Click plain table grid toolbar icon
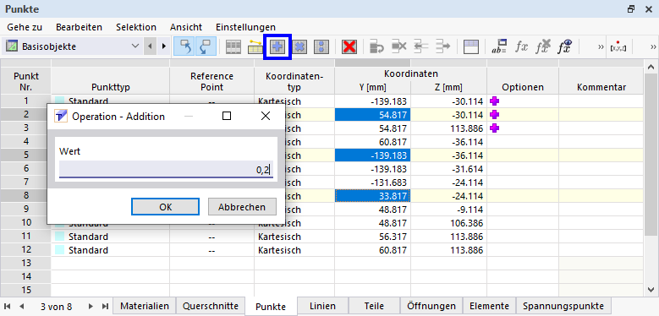Screen dimensions: 659x316 tap(233, 46)
